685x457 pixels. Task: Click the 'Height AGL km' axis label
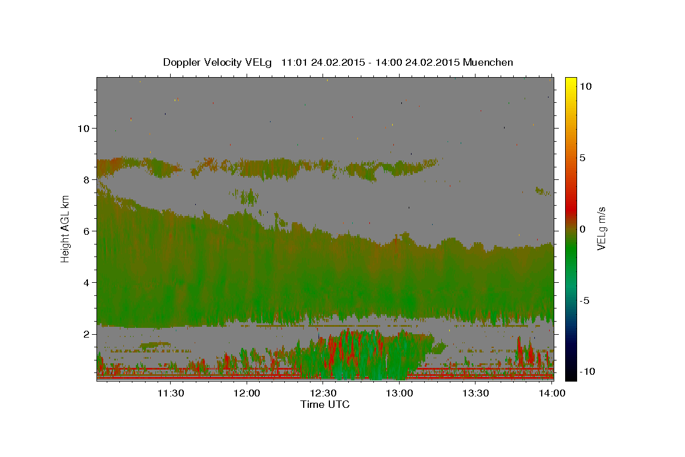click(65, 228)
